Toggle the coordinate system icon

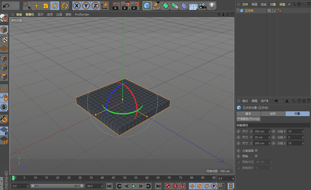[105, 5]
